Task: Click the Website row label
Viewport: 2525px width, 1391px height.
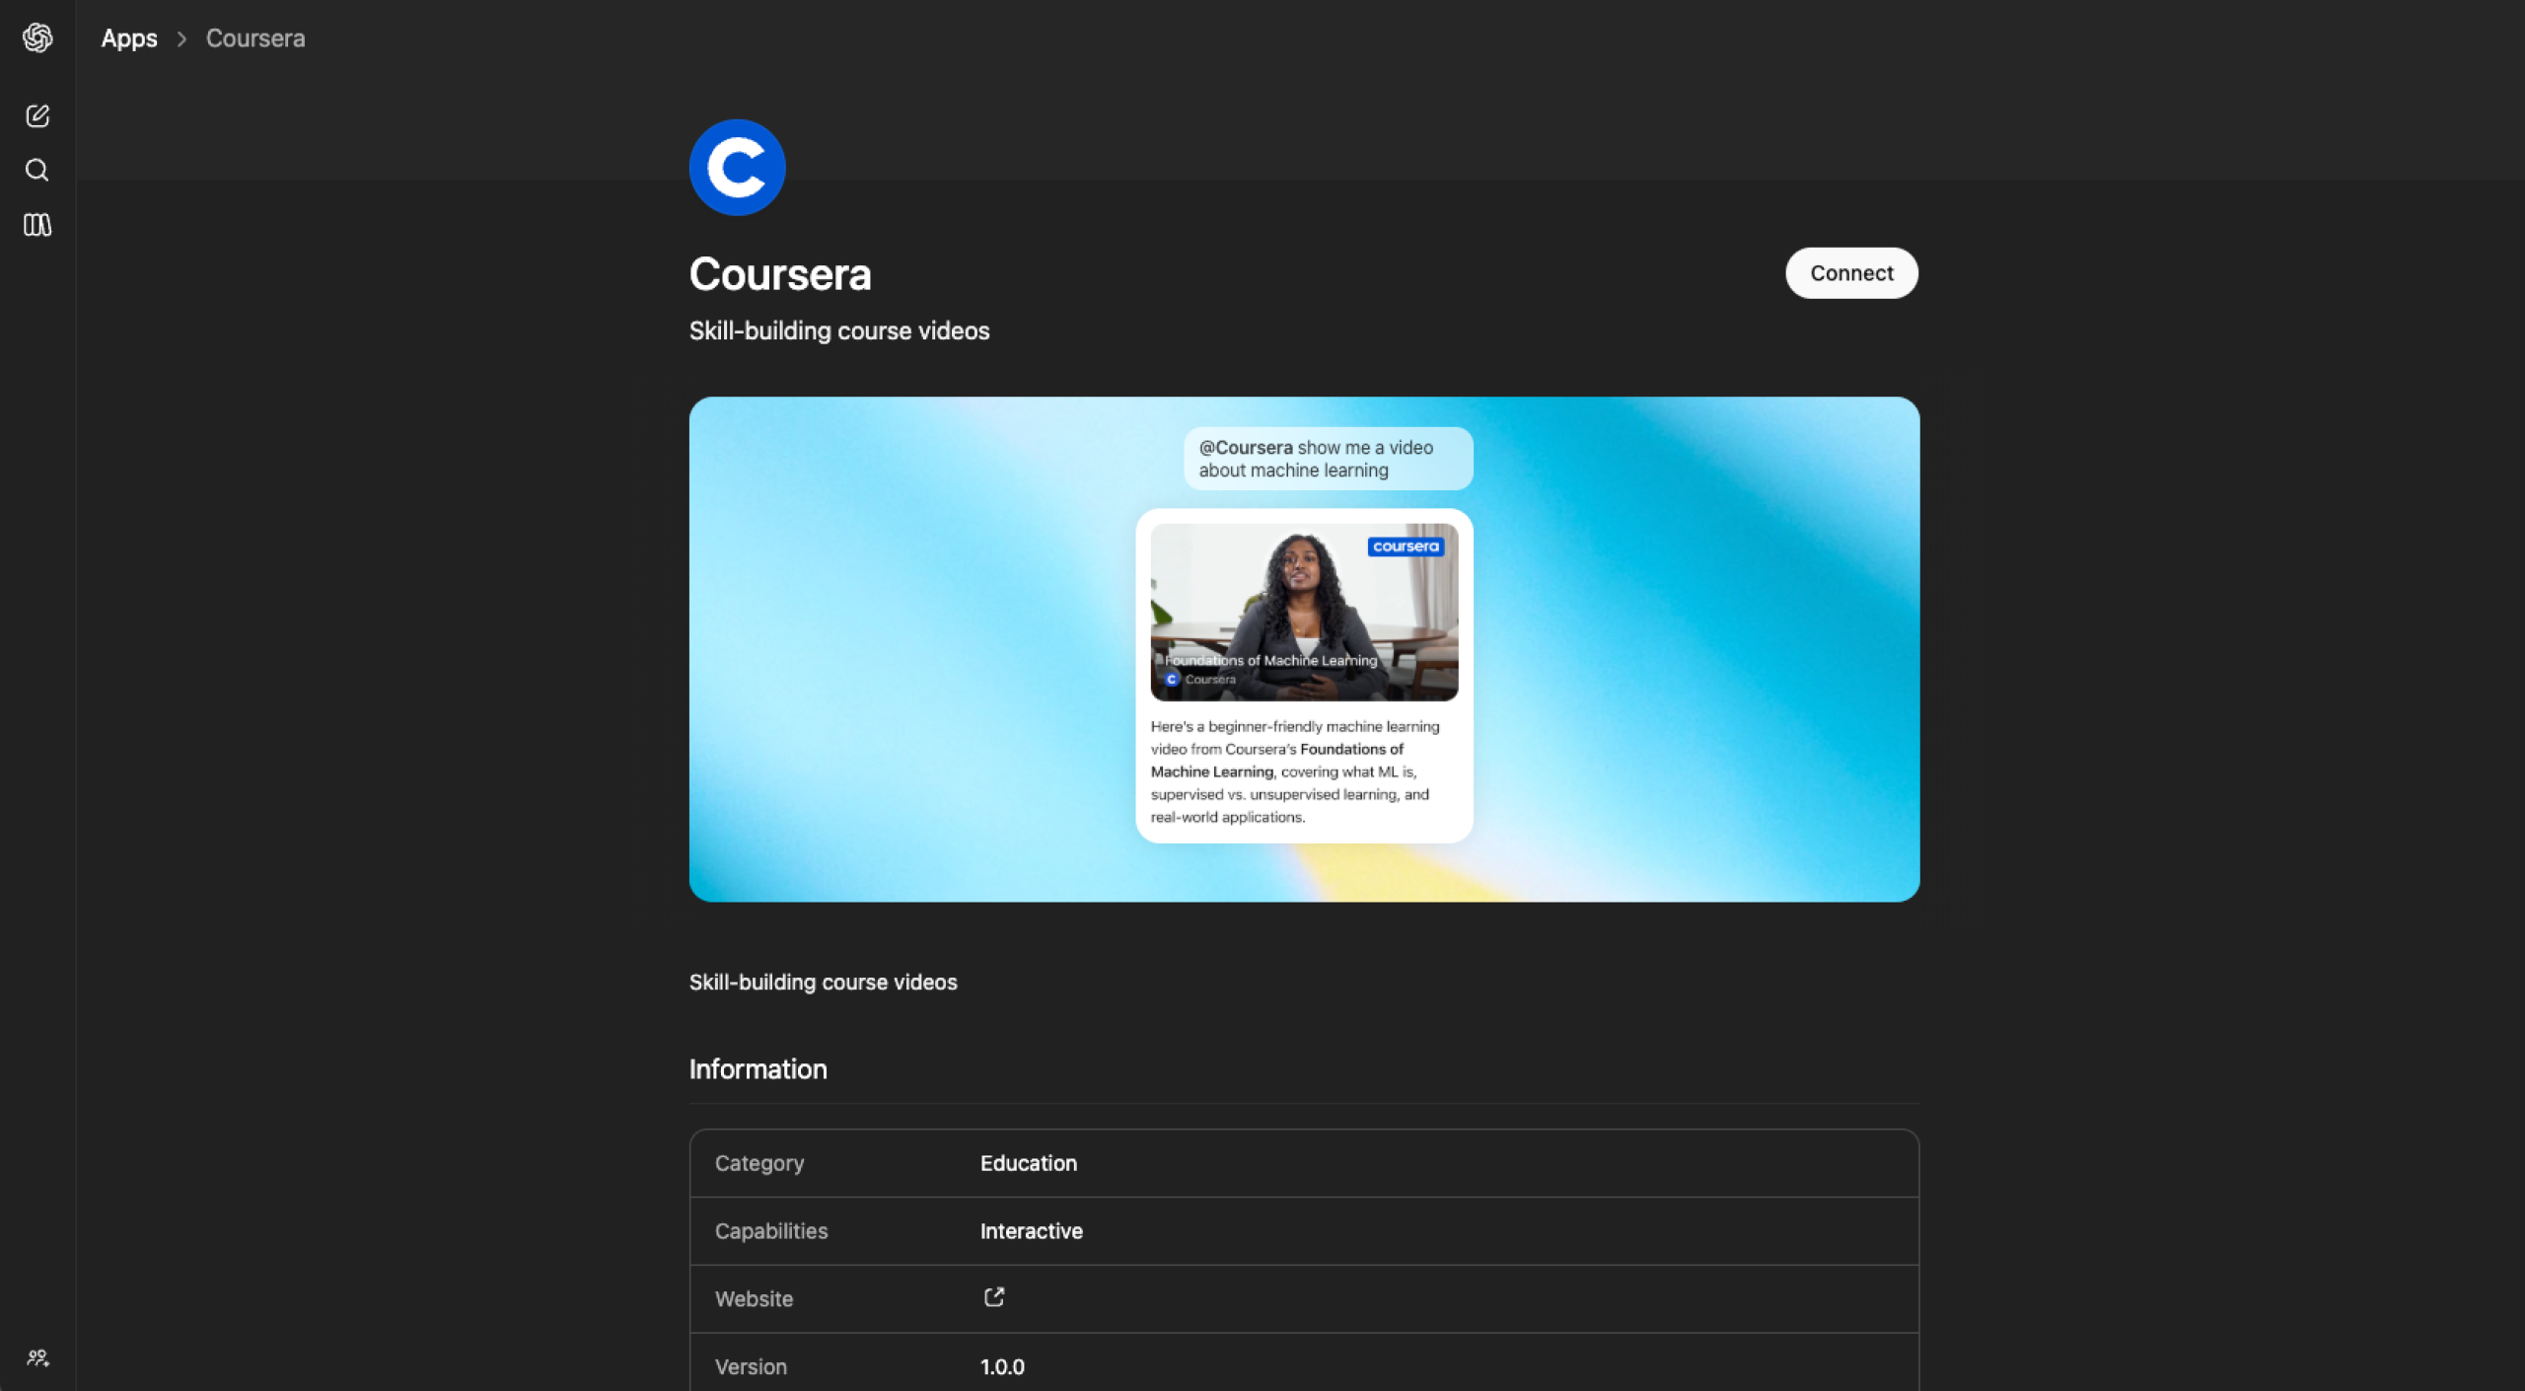Action: (x=755, y=1299)
